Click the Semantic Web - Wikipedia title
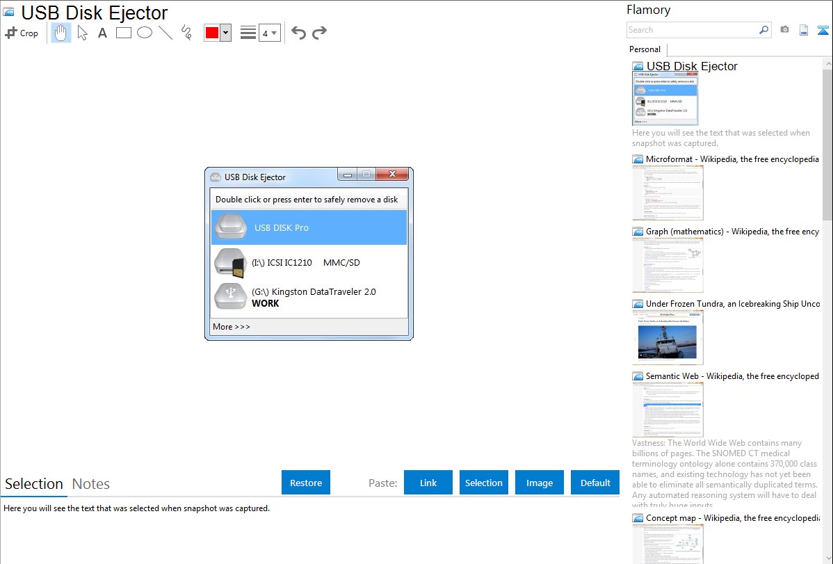833x564 pixels. tap(732, 376)
